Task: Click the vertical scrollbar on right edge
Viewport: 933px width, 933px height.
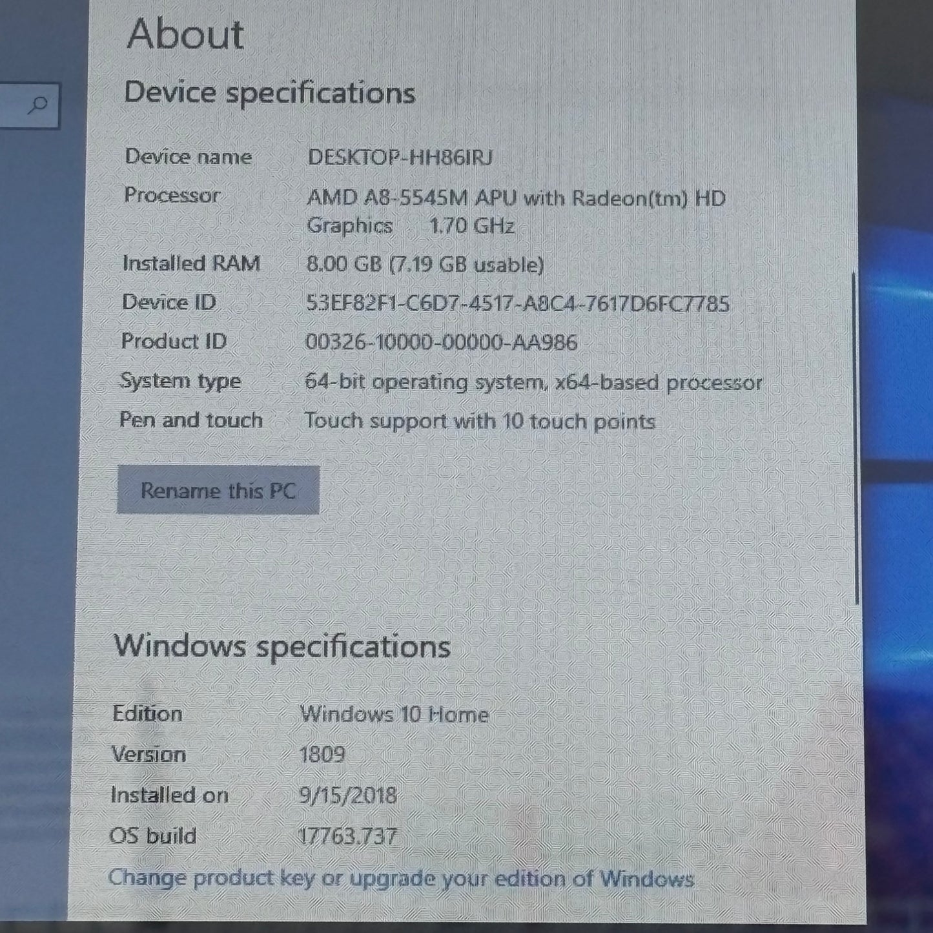Action: pos(856,438)
